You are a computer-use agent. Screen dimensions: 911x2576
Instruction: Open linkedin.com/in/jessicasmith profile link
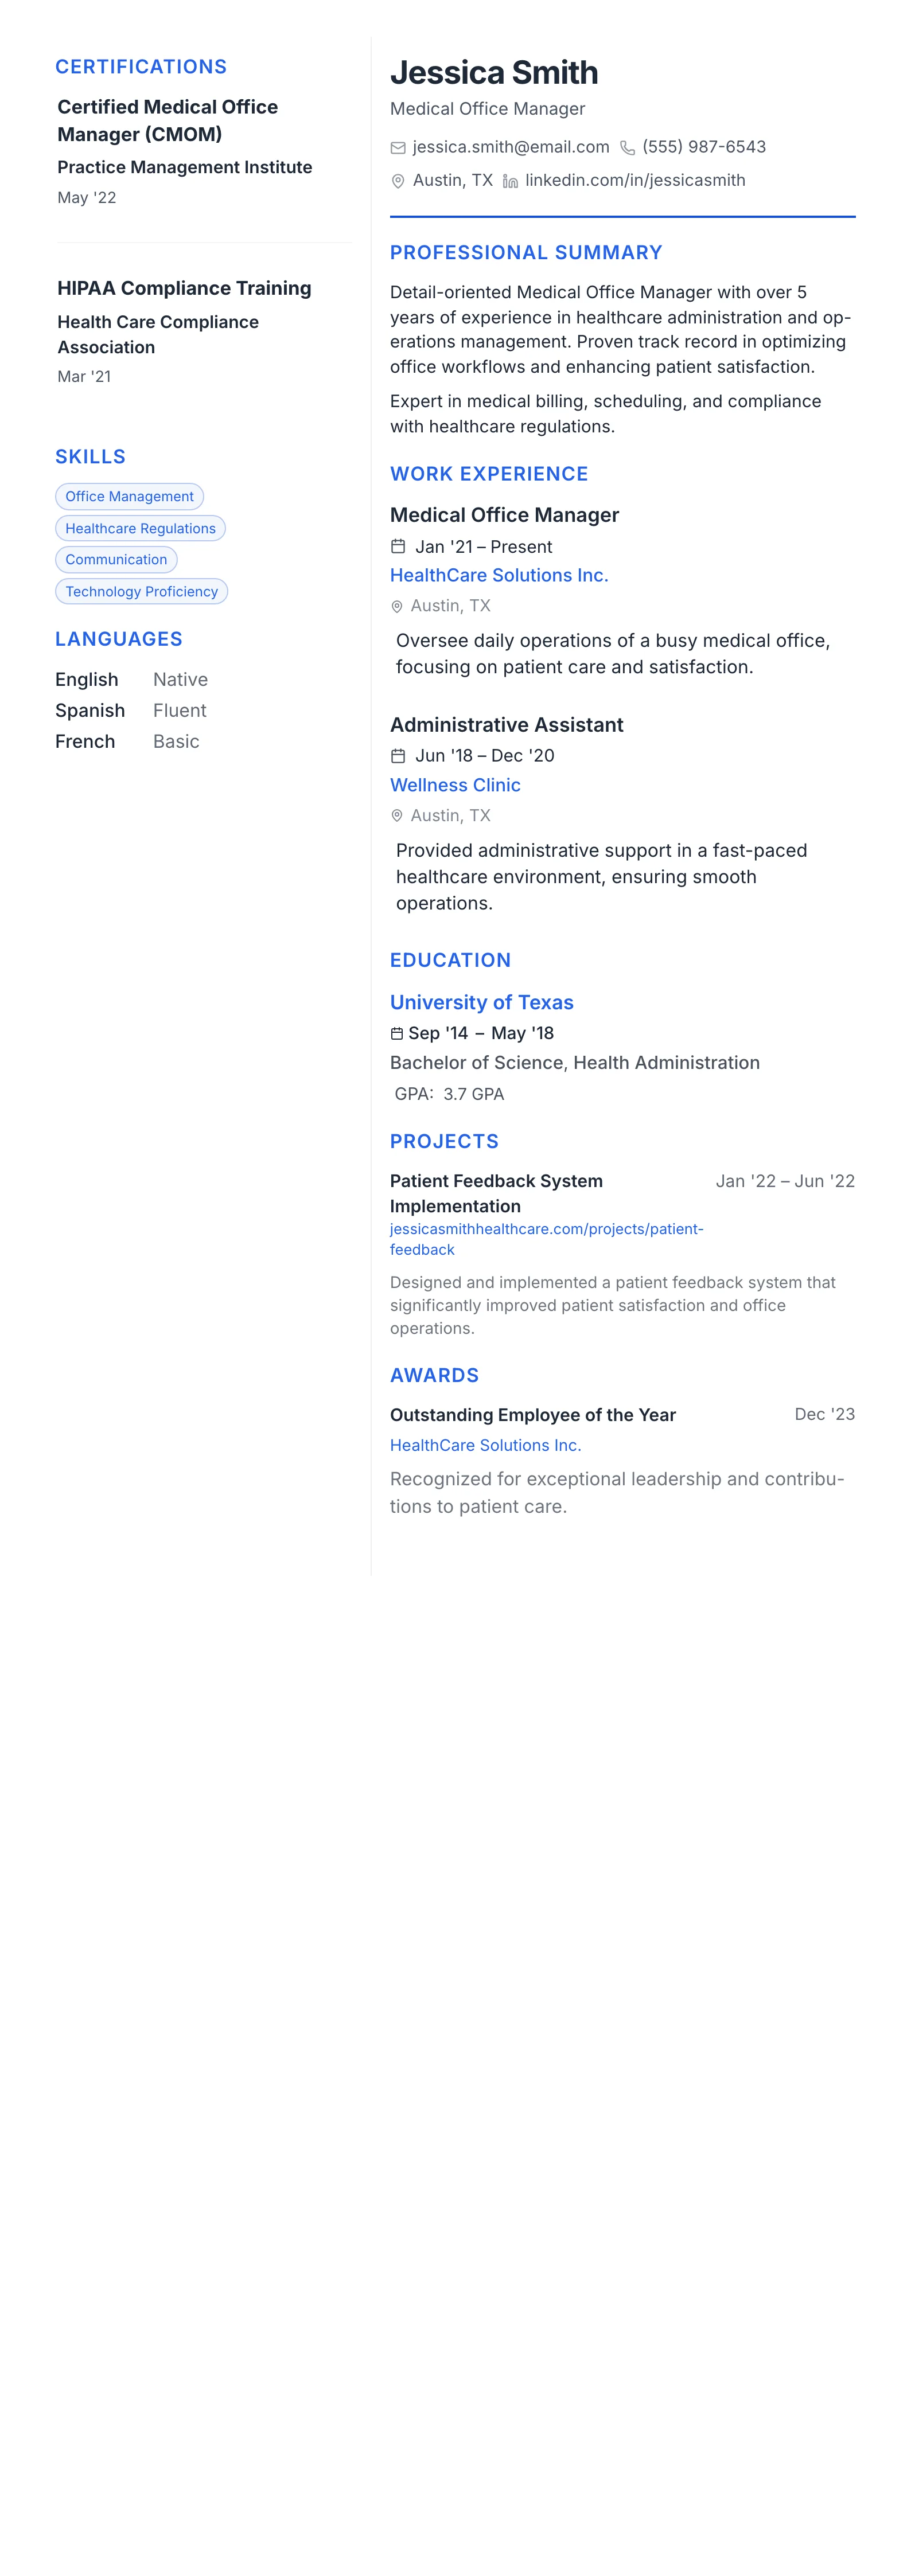pyautogui.click(x=635, y=180)
